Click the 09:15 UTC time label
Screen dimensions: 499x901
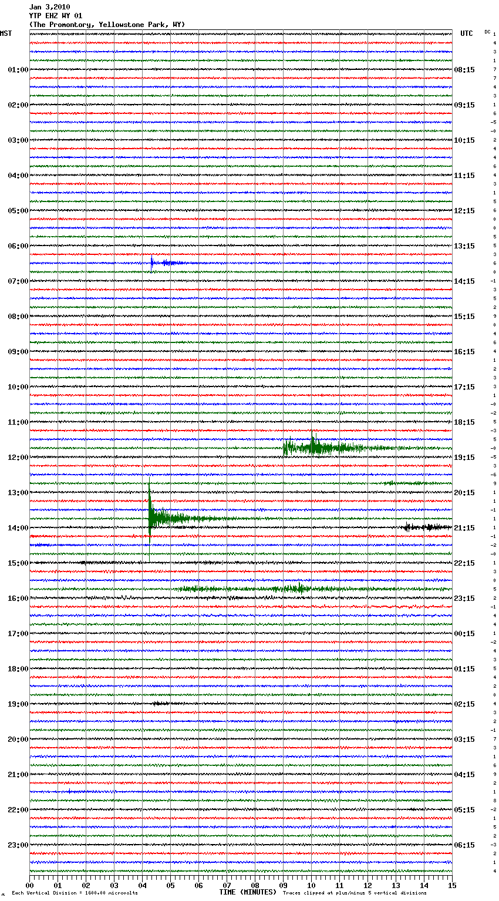tap(464, 105)
